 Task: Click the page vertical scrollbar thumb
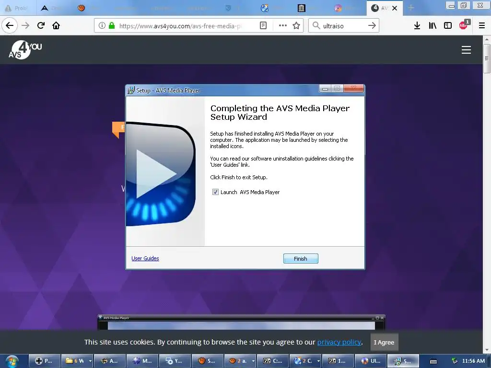pyautogui.click(x=487, y=58)
